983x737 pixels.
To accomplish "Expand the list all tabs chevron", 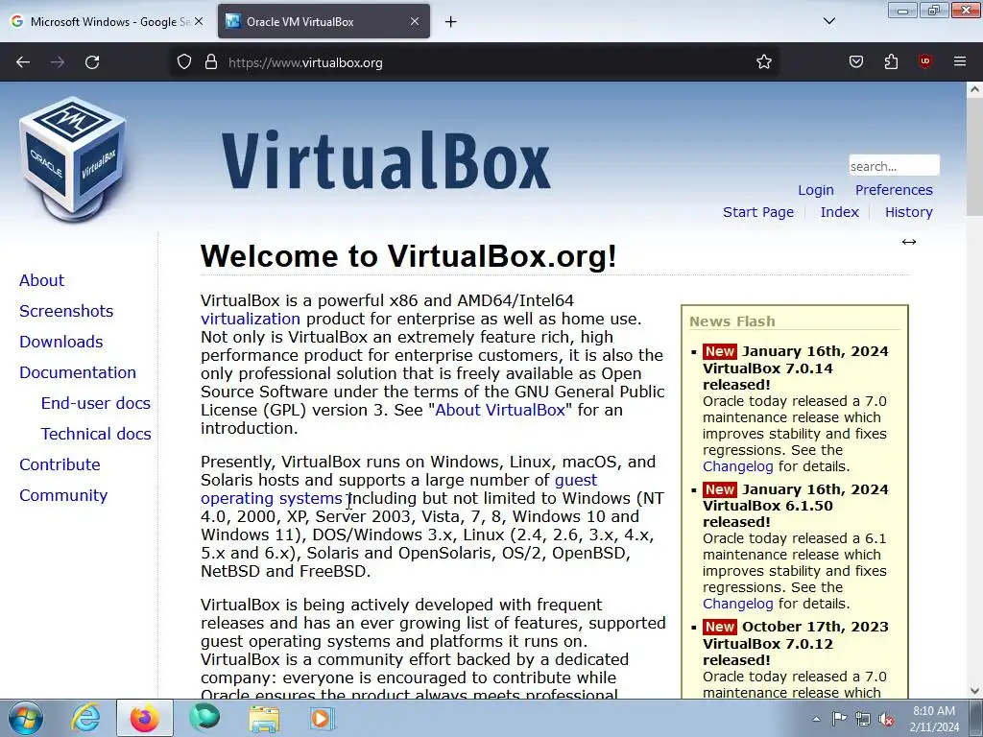I will tap(828, 21).
